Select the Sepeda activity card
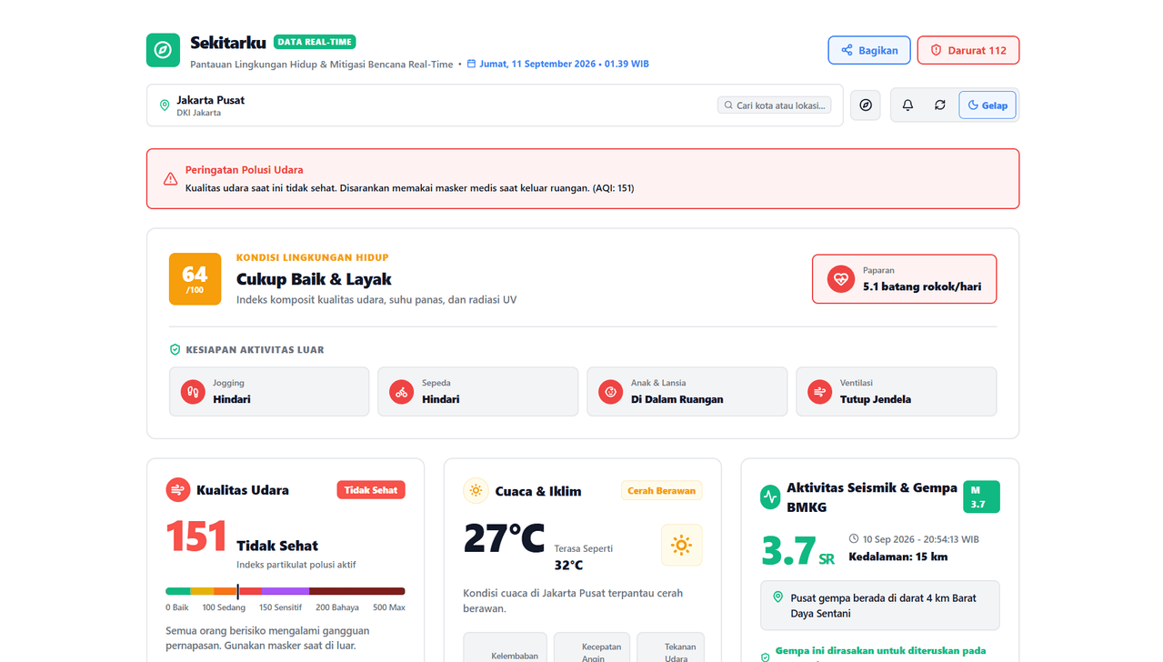The width and height of the screenshot is (1163, 662). 478,392
